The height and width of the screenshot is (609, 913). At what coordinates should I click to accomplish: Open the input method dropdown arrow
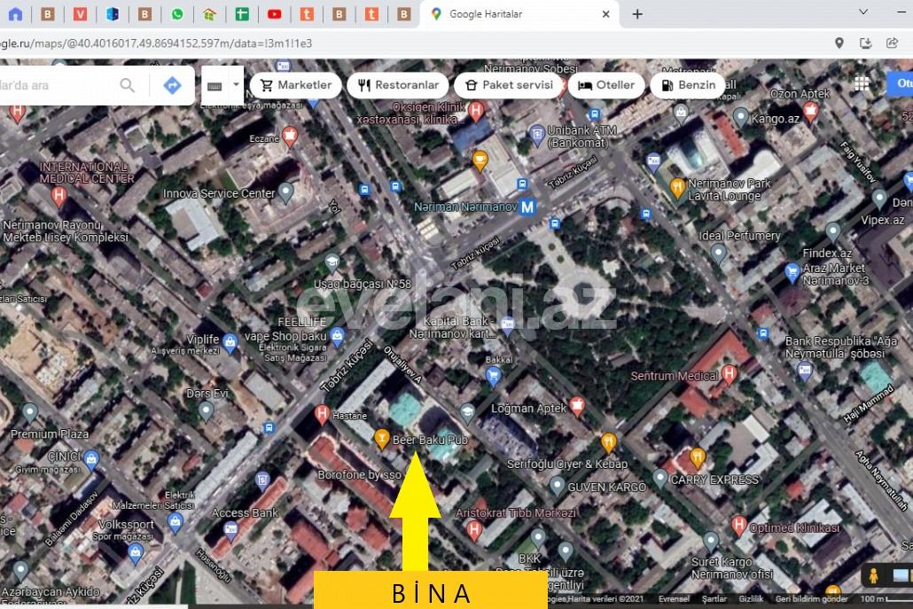click(x=238, y=84)
